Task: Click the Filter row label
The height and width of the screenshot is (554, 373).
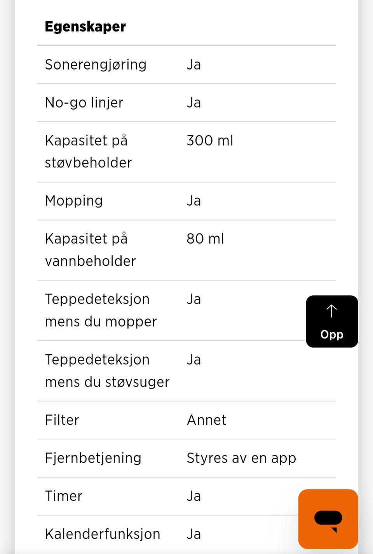Action: coord(62,420)
